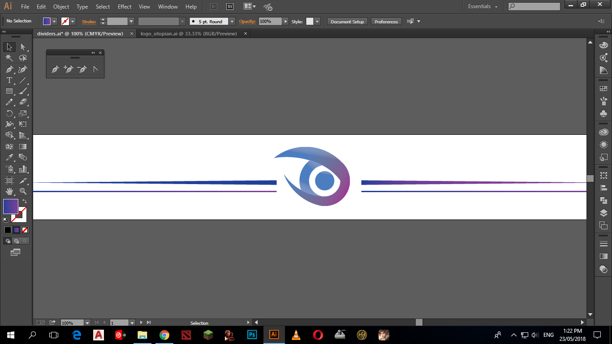The height and width of the screenshot is (344, 612).
Task: Open Stroke panel via Stroke label
Action: click(89, 21)
